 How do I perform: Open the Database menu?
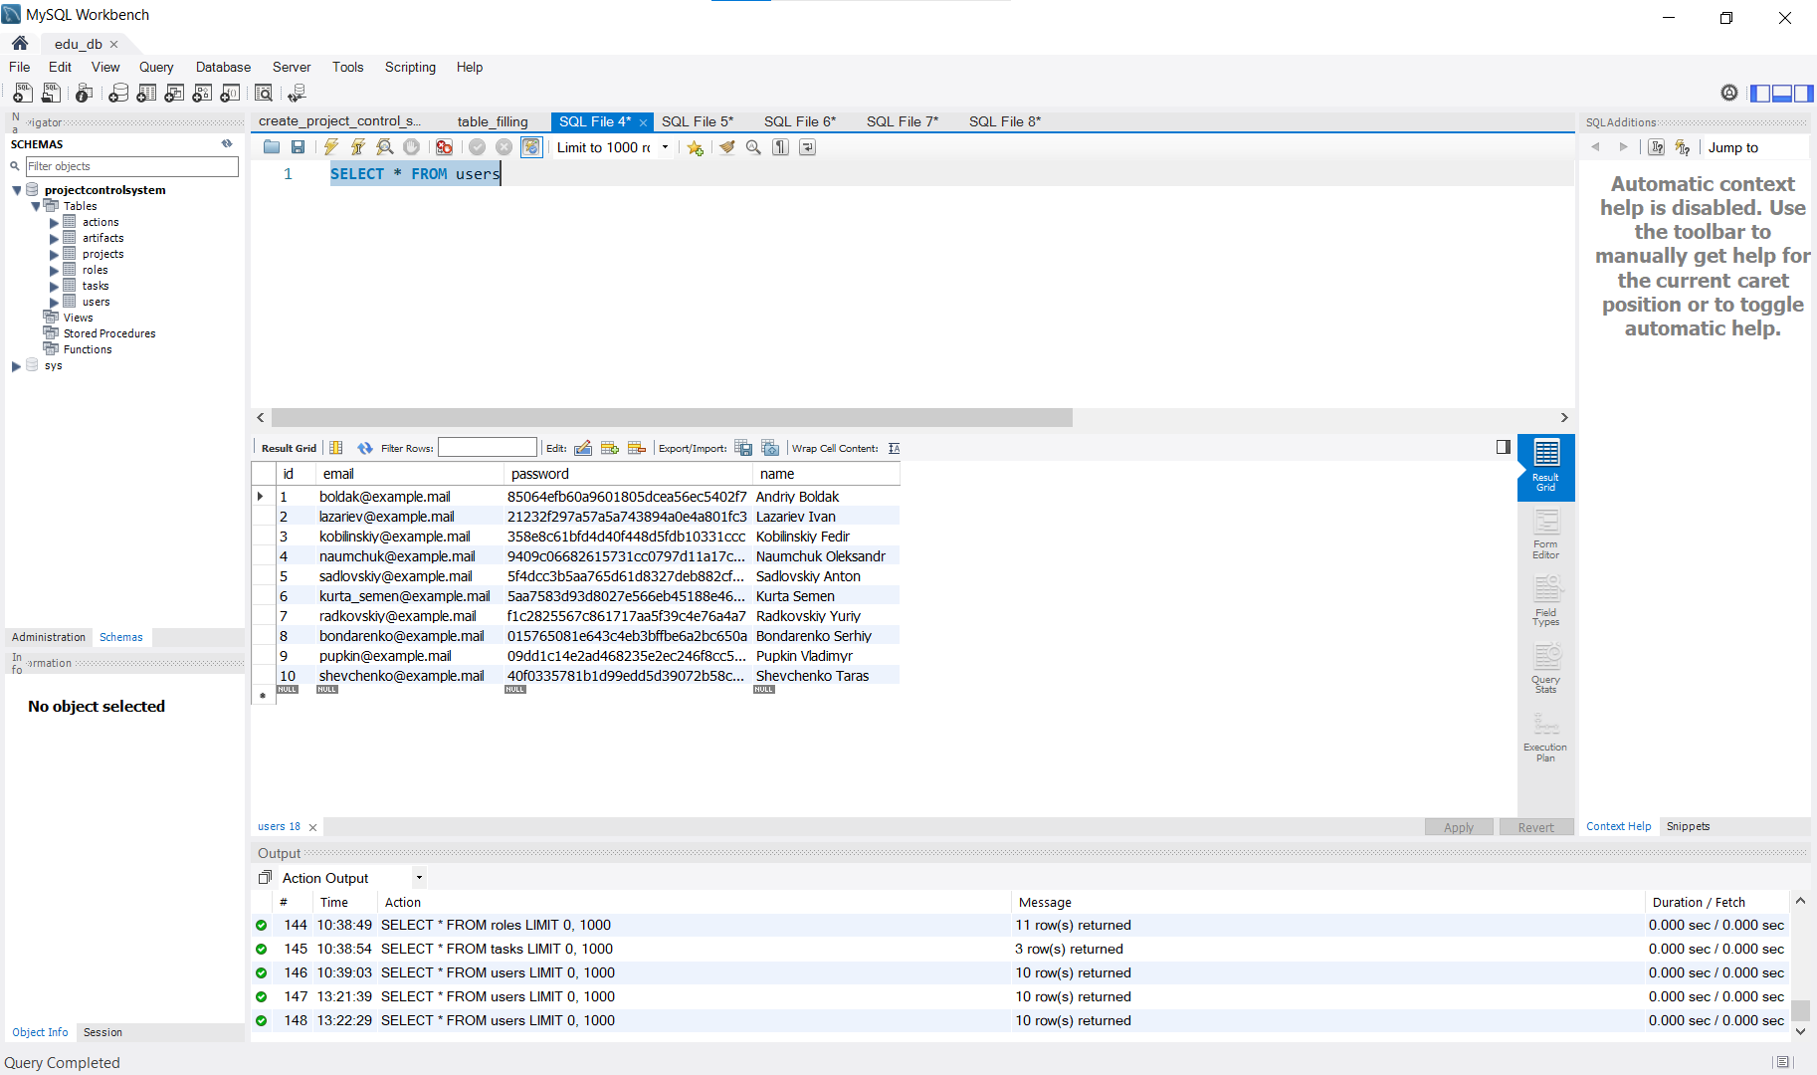pyautogui.click(x=222, y=67)
